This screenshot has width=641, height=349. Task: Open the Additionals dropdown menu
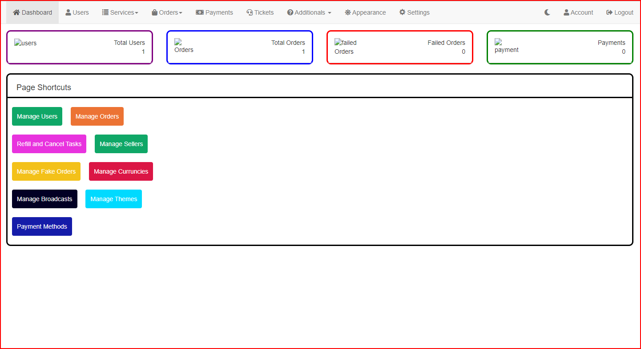point(309,12)
